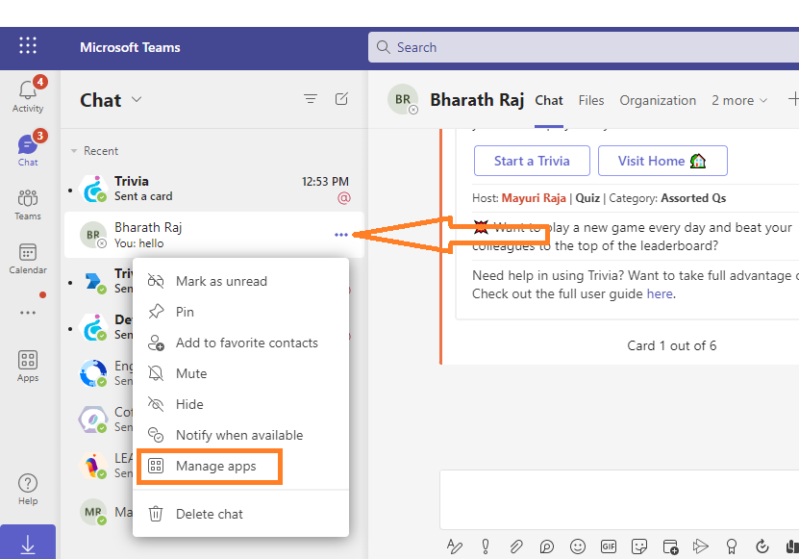The image size is (799, 559).
Task: Select Mark as unread in context menu
Action: (240, 281)
